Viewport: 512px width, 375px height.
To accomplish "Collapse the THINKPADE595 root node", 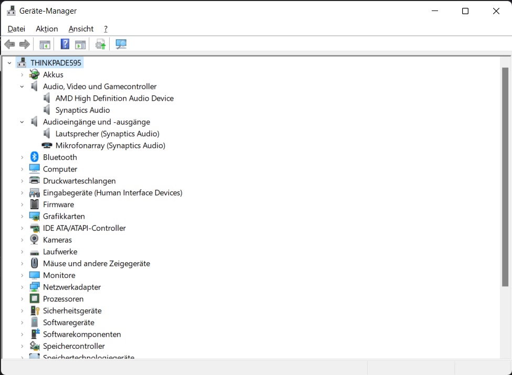I will (9, 62).
